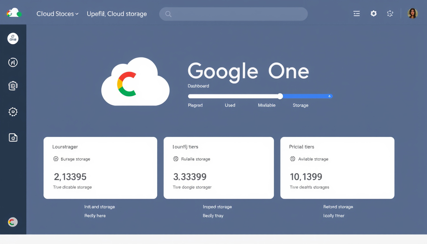Open the 'Refond storage' link
The width and height of the screenshot is (427, 244).
(338, 207)
